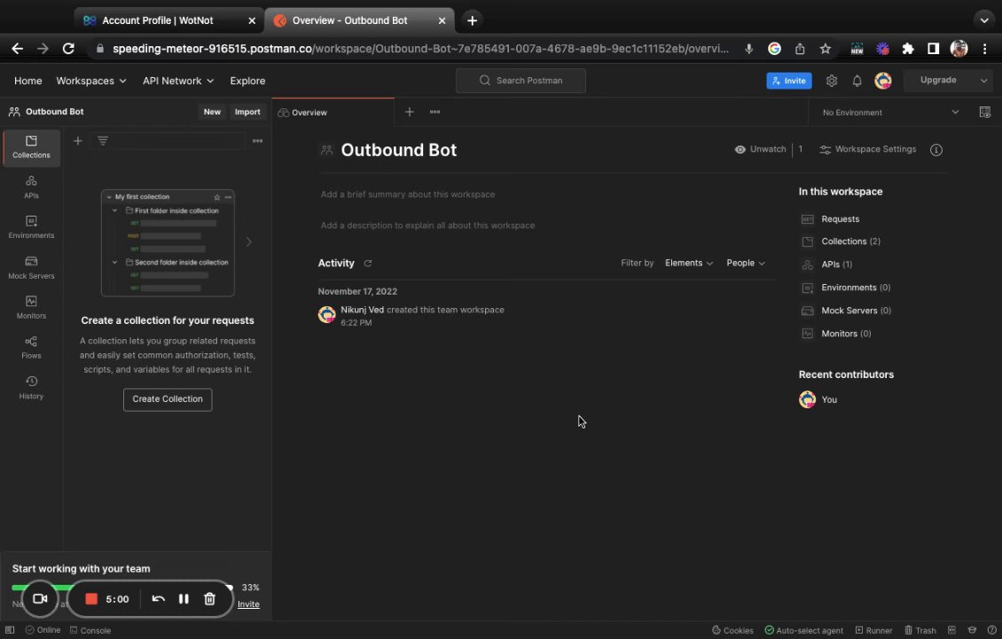The height and width of the screenshot is (639, 1002).
Task: Open the Workspaces dropdown menu
Action: [91, 81]
